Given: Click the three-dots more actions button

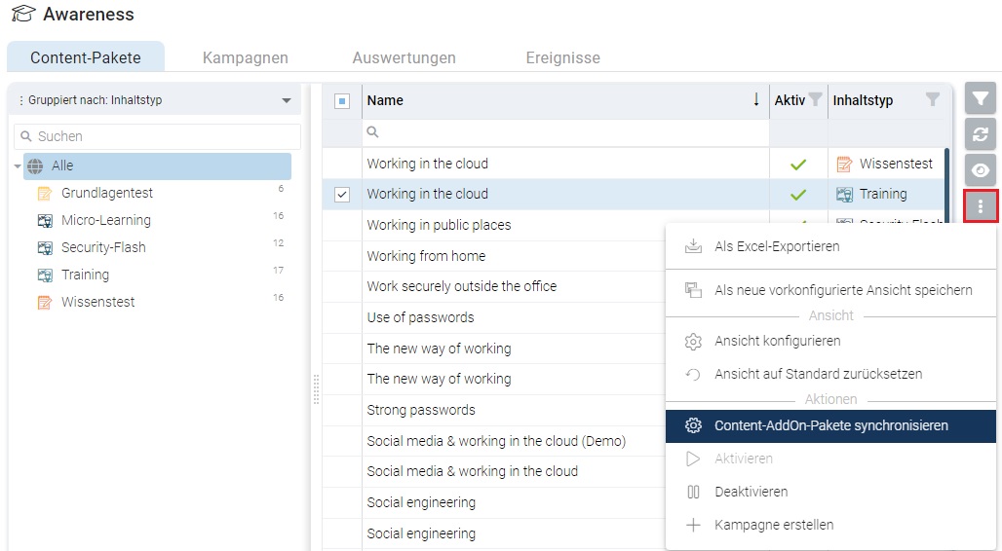Looking at the screenshot, I should click(x=981, y=205).
